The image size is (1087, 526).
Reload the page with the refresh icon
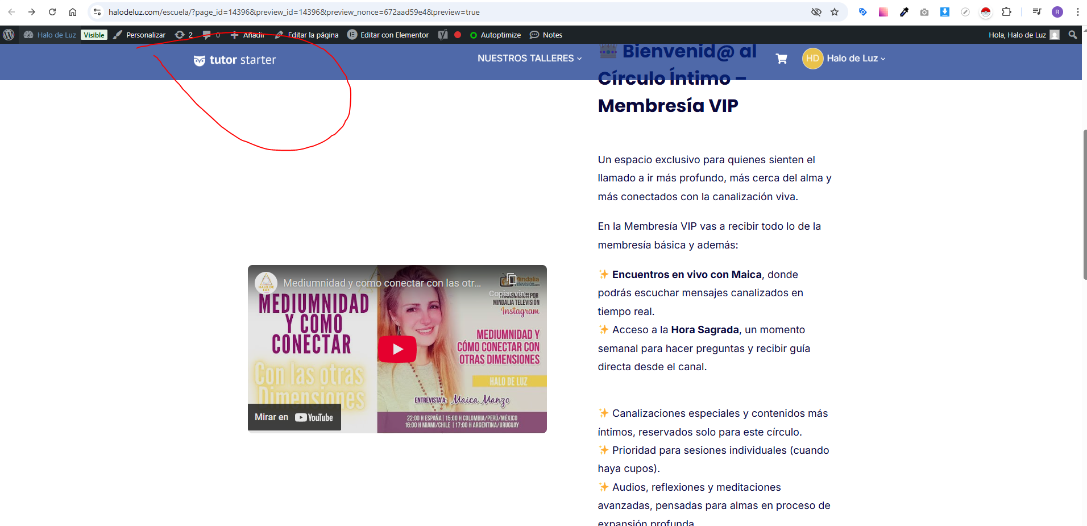(x=52, y=12)
